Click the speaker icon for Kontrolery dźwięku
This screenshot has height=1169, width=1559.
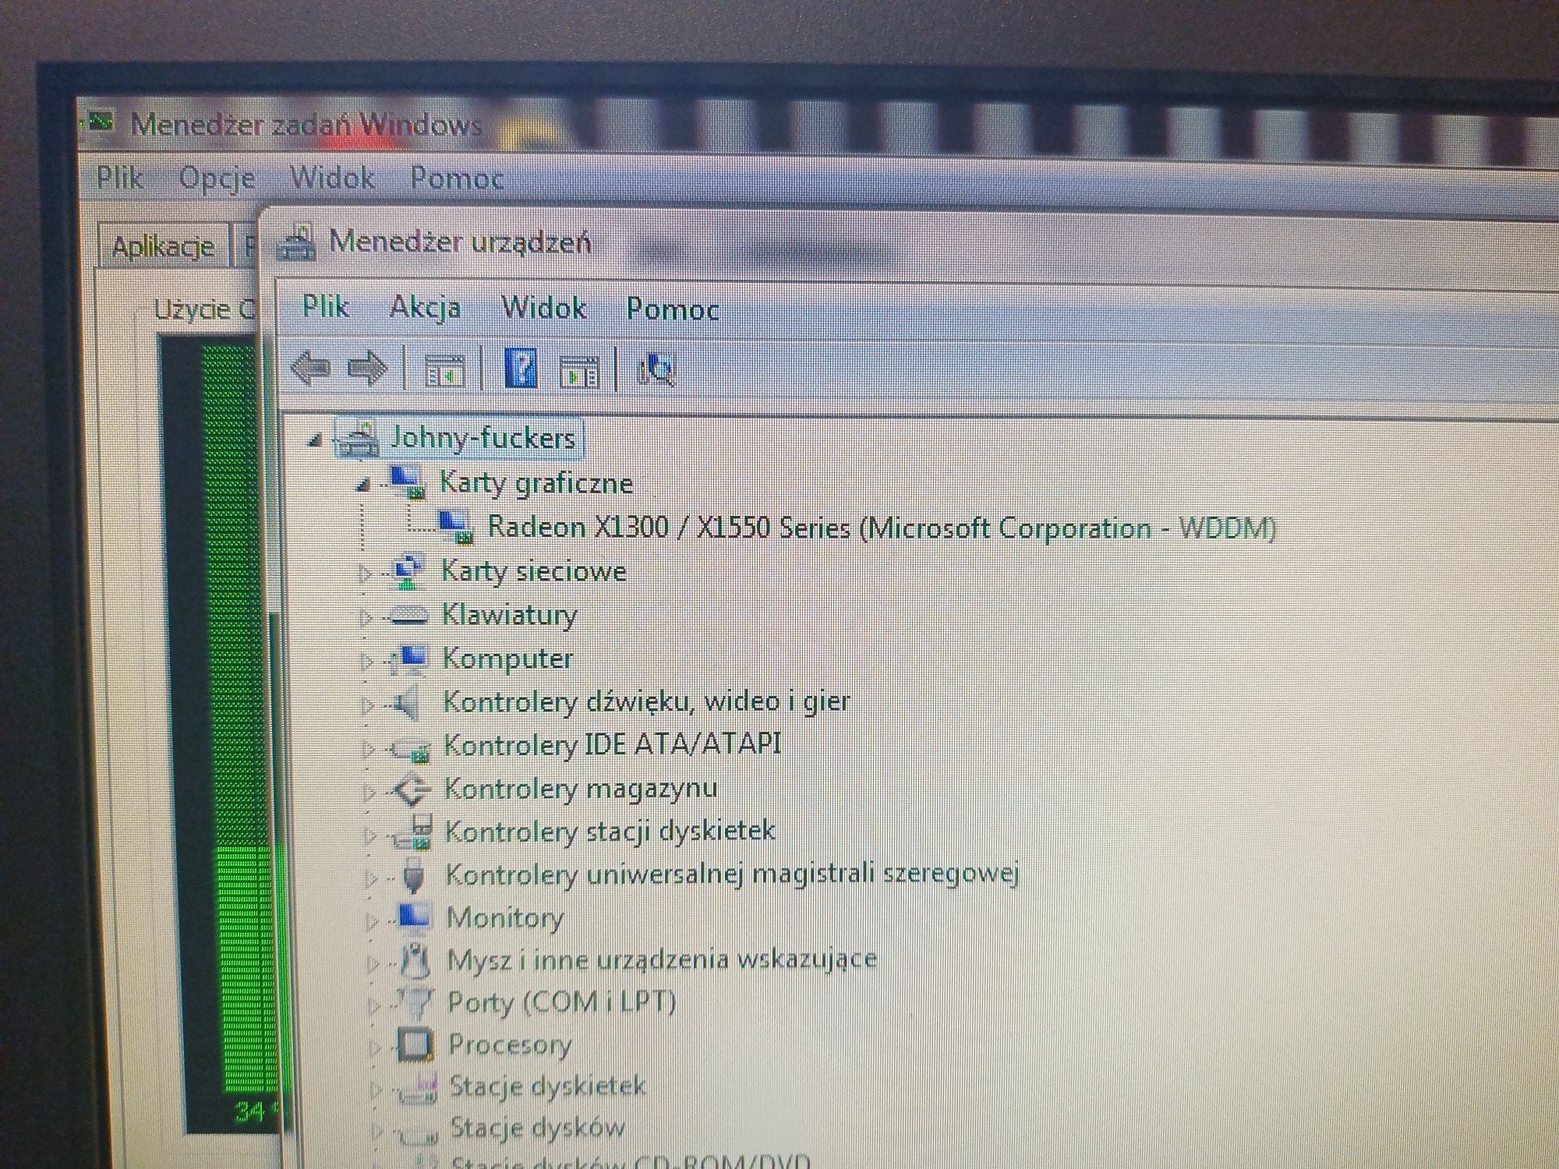pos(406,703)
